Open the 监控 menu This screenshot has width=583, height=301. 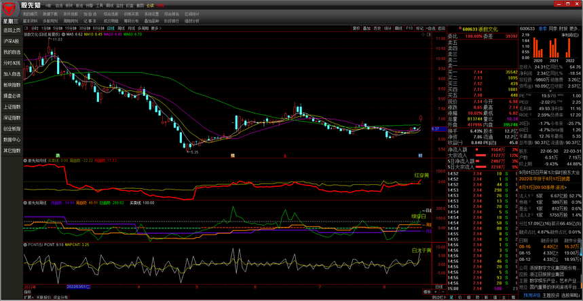(x=119, y=6)
